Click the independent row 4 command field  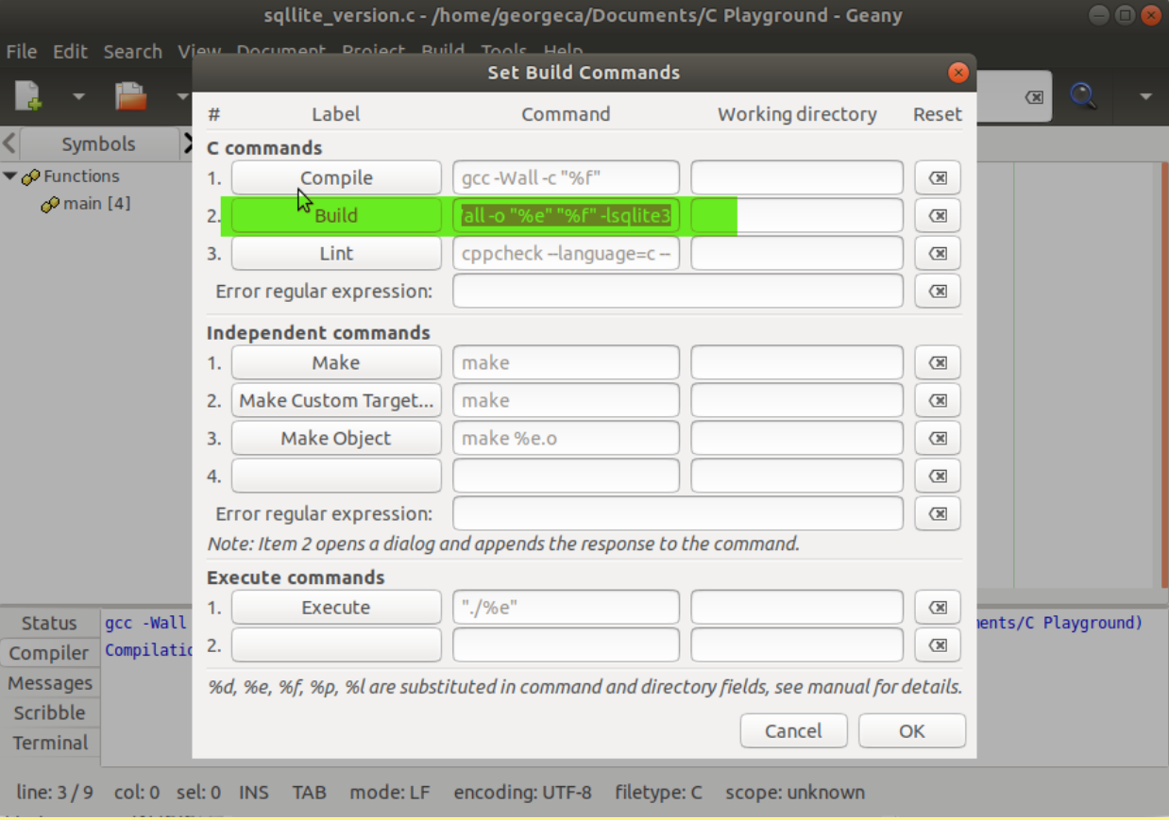566,476
